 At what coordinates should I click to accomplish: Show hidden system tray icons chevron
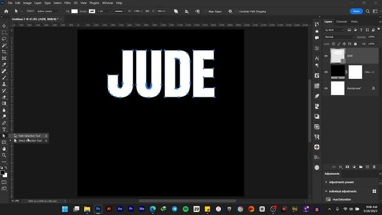[x=329, y=209]
